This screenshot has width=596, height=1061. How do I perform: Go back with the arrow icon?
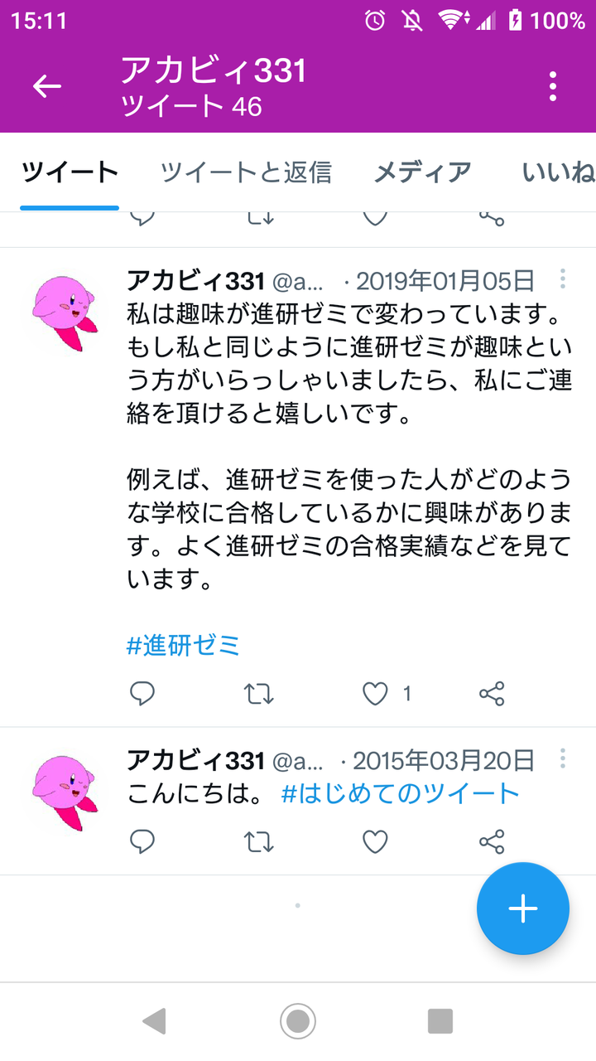47,86
